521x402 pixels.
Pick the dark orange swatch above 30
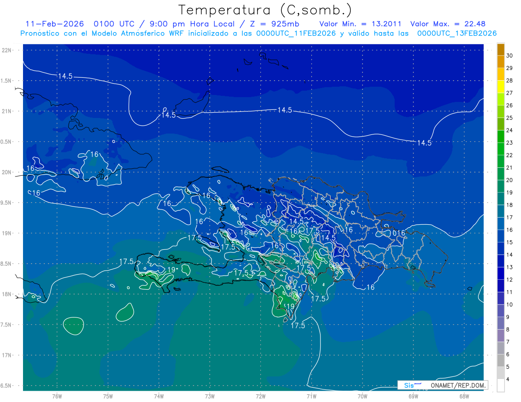501,49
